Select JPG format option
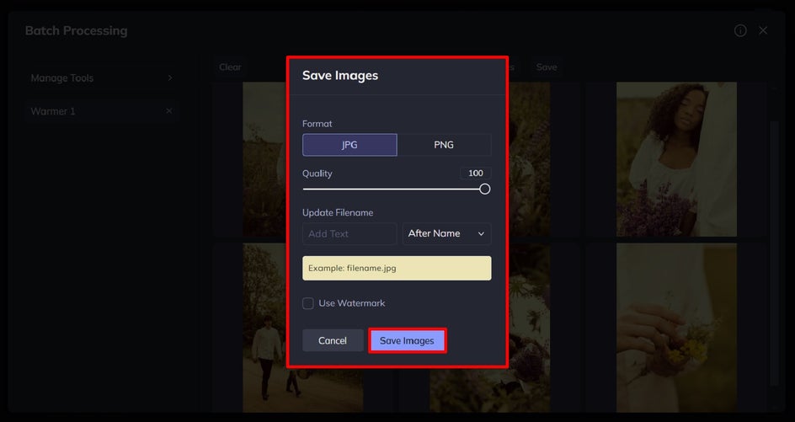 pos(349,145)
